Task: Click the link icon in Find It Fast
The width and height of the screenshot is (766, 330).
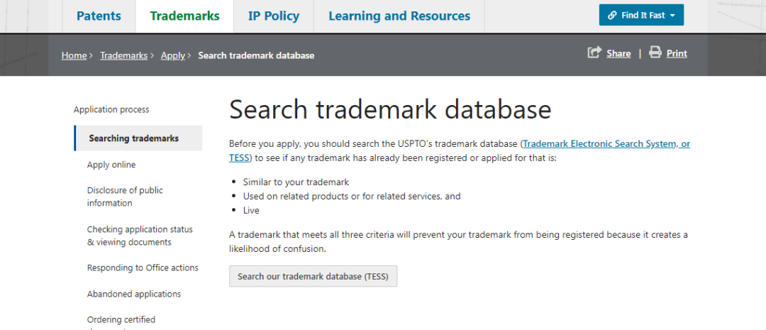Action: click(x=611, y=16)
